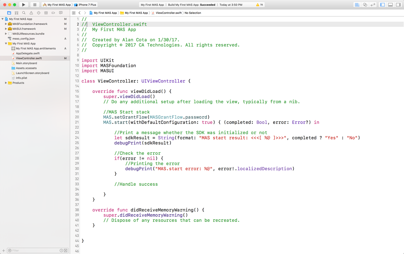Expand the Products folder
Screen dimensions: 404x254
(x=6, y=83)
